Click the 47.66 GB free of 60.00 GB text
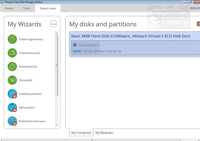Screen dimensions: 200x141 pyautogui.click(x=103, y=51)
